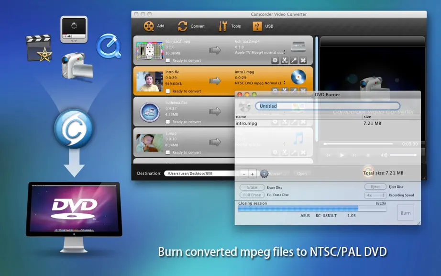Check the box for 6ch_aac2.mpg
Viewport: 441px width, 276px height.
167,60
